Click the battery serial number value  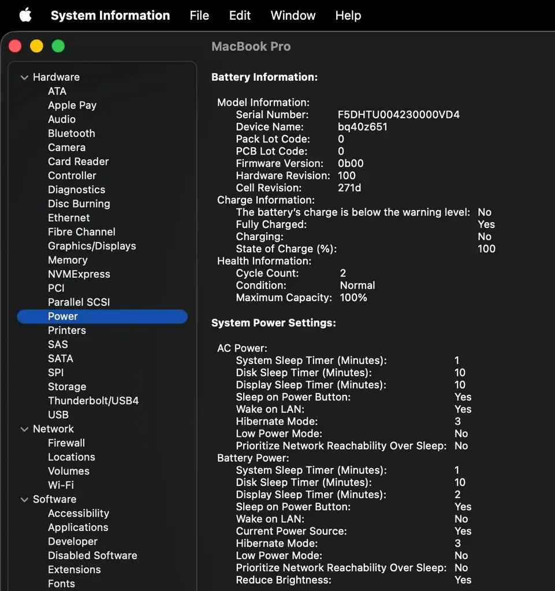coord(398,115)
